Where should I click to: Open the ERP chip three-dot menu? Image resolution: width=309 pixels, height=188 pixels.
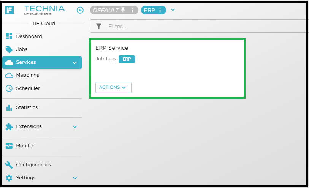click(160, 10)
